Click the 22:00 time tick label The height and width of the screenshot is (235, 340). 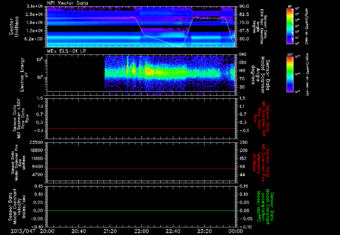pos(141,231)
